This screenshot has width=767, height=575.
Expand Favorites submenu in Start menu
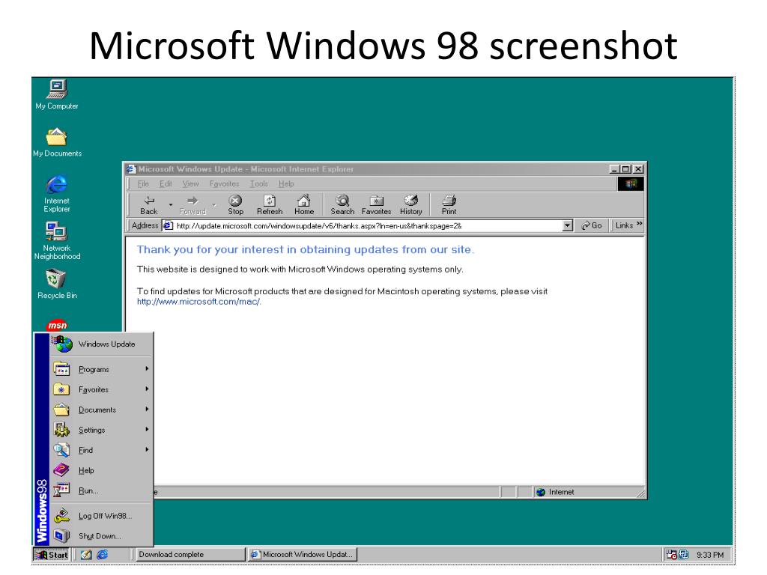point(101,389)
